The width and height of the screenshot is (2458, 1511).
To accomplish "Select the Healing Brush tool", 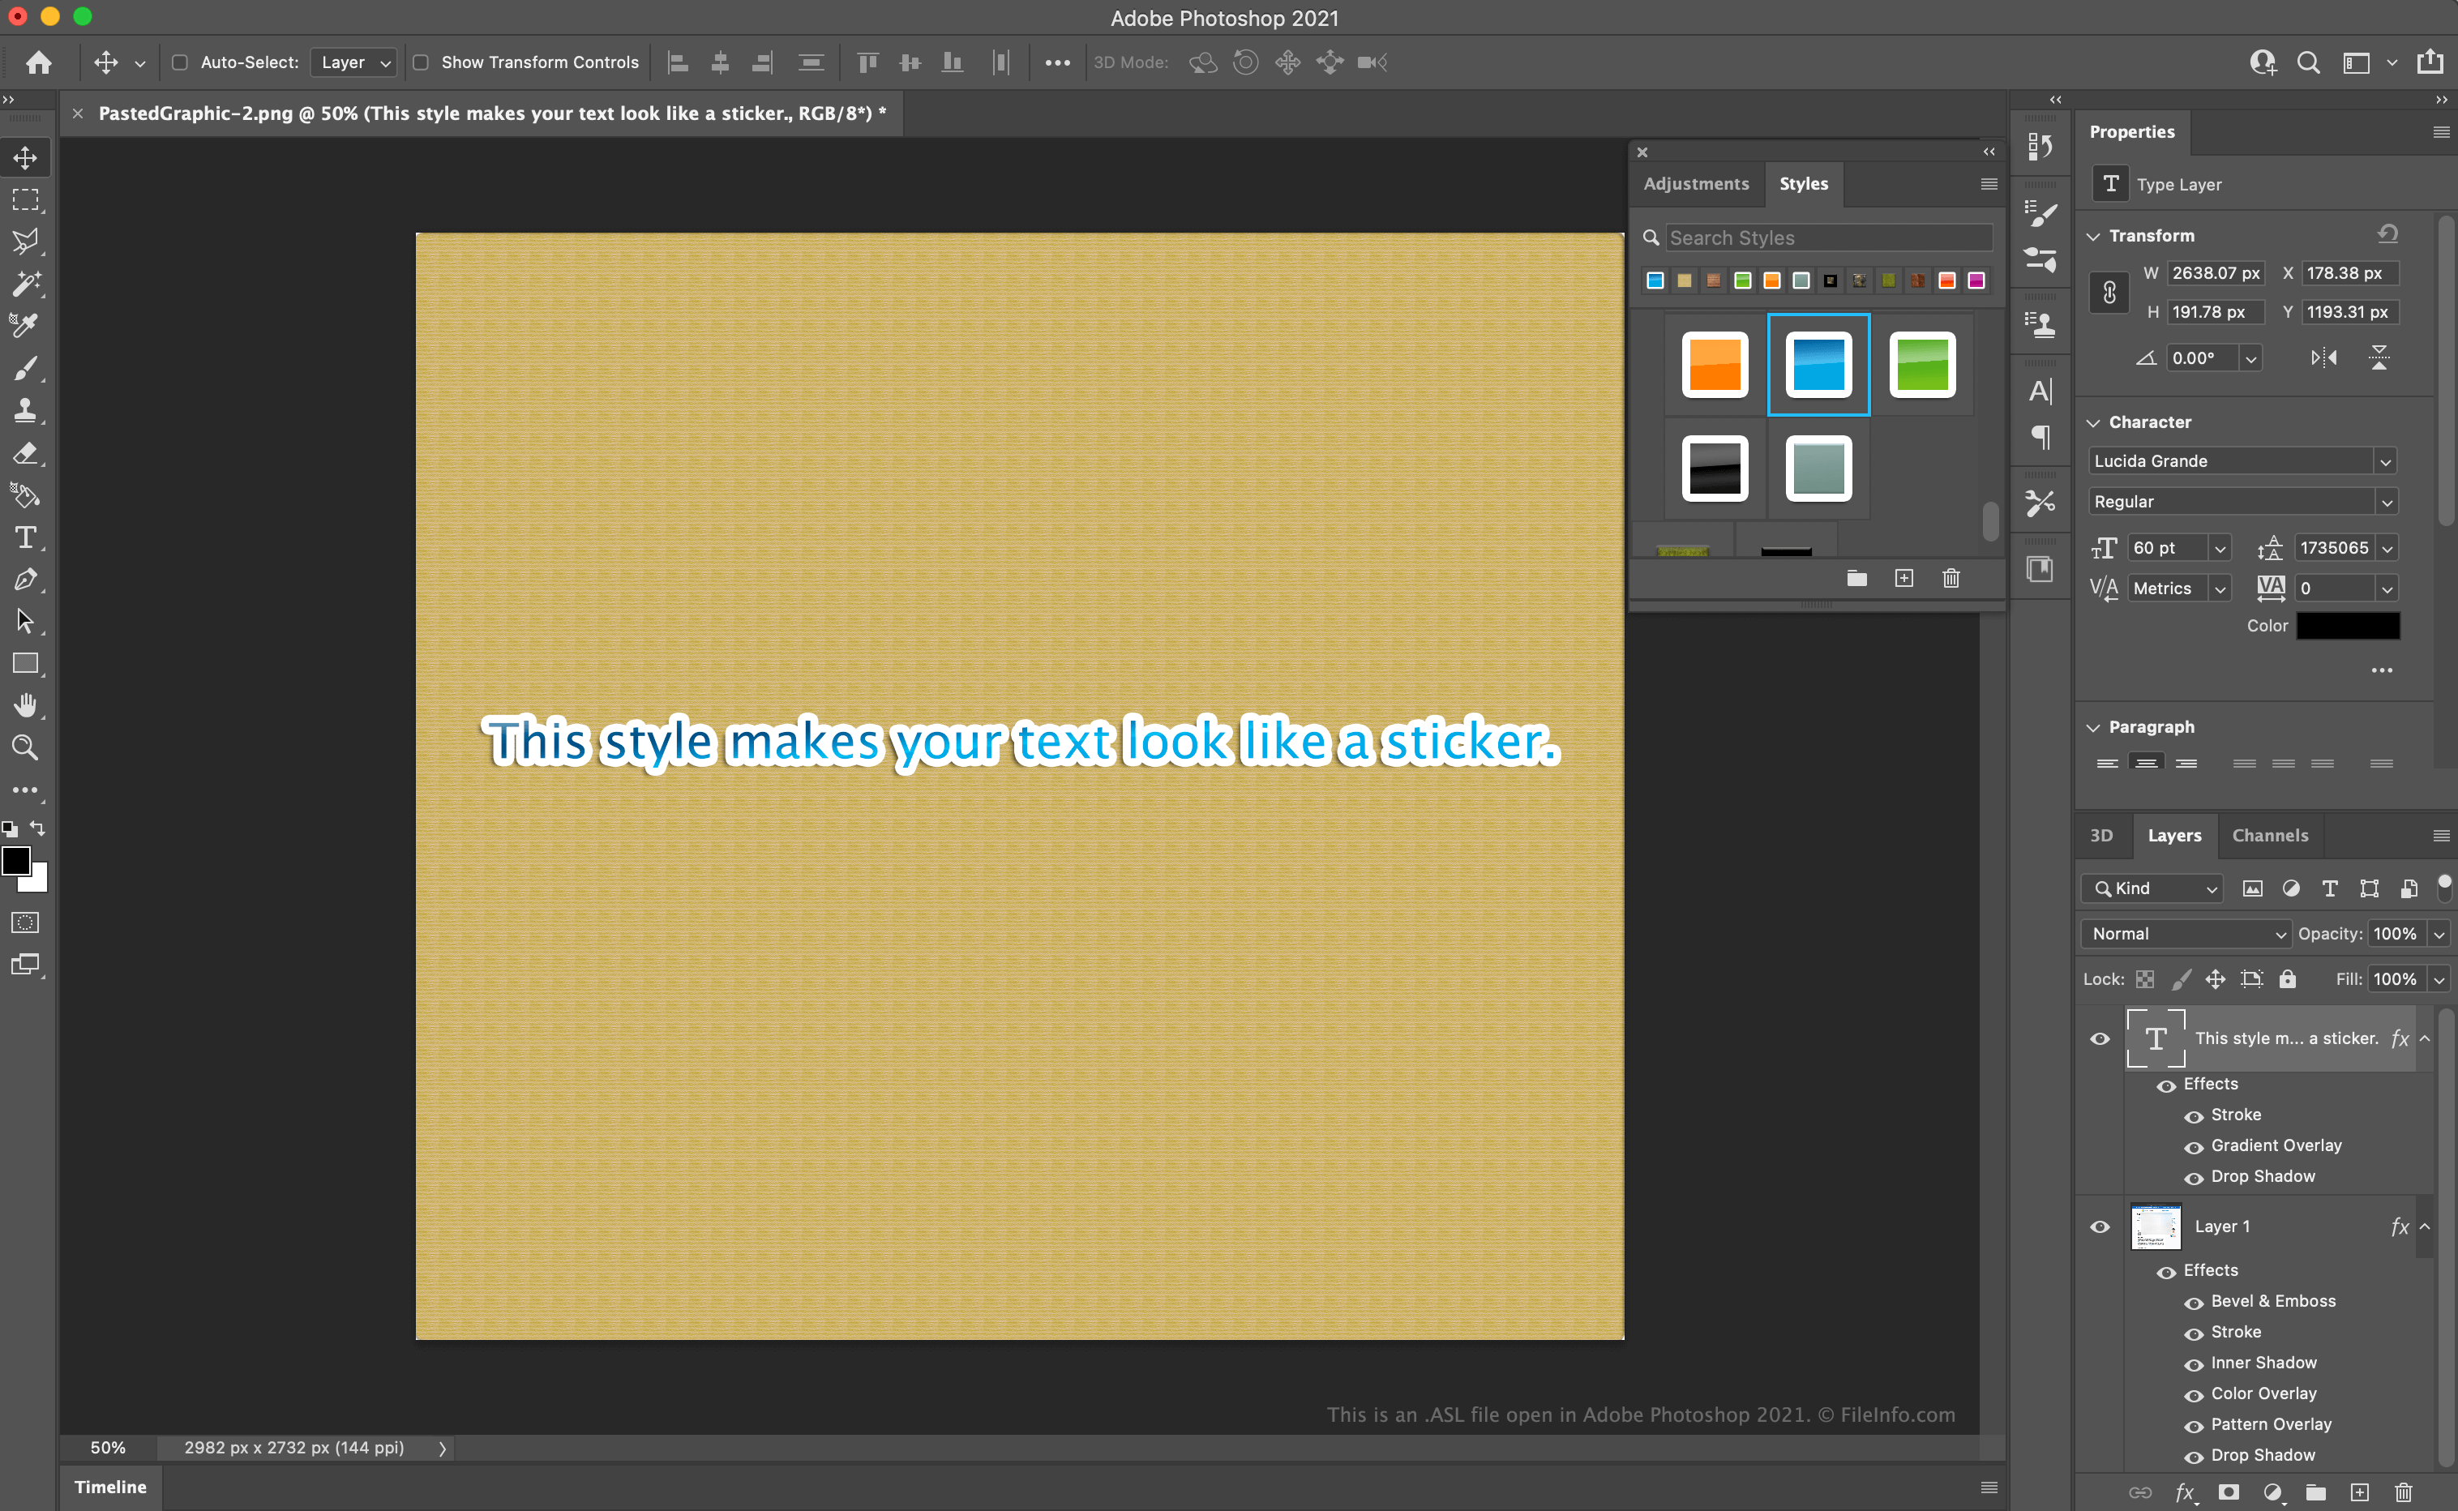I will pos(23,285).
